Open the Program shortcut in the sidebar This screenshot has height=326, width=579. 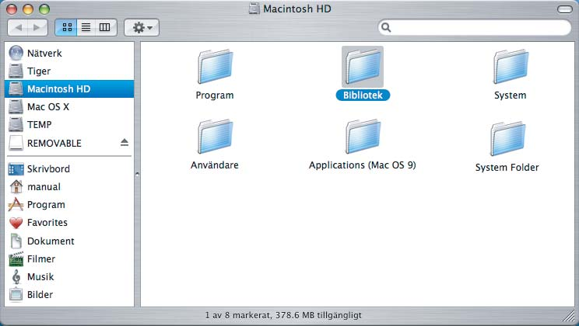click(69, 205)
